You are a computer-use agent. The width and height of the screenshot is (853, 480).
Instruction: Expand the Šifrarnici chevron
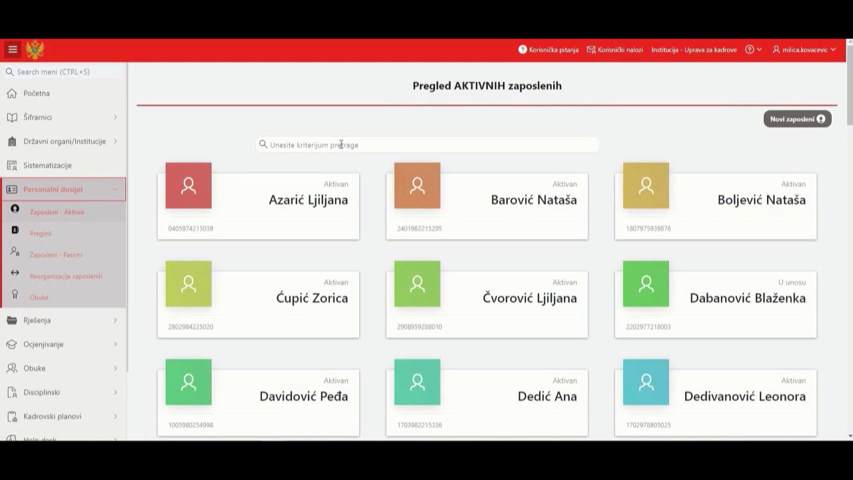pyautogui.click(x=115, y=117)
